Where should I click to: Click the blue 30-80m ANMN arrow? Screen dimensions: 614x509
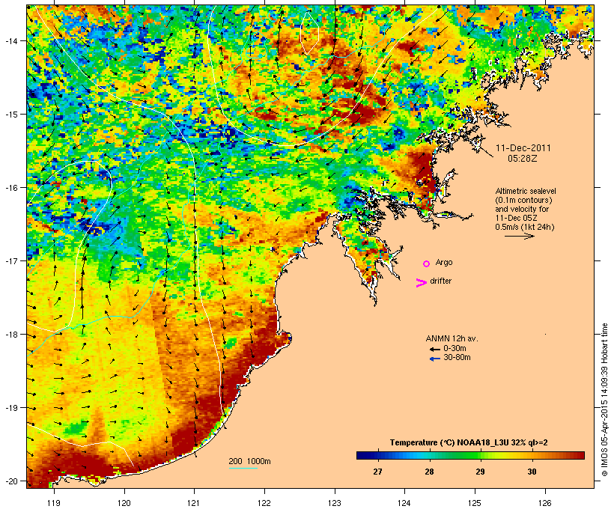pos(434,359)
